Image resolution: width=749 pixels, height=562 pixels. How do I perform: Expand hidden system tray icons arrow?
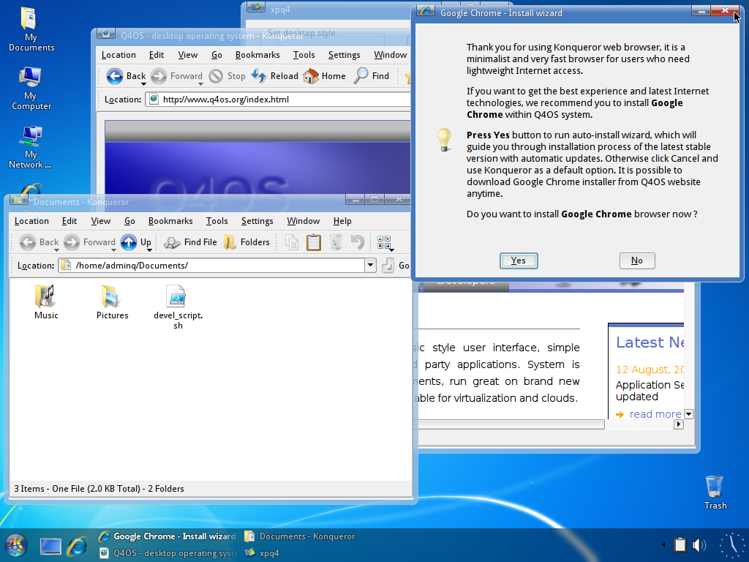pos(663,544)
